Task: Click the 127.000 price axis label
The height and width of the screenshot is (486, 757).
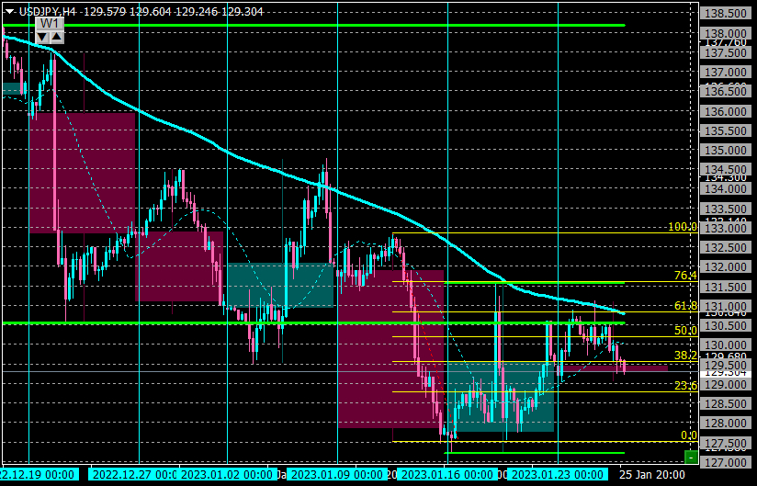Action: [726, 462]
